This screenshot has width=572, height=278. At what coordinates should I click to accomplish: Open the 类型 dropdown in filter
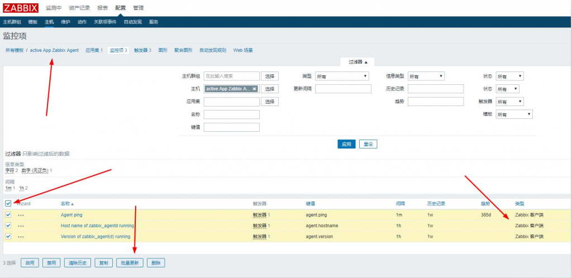[342, 76]
